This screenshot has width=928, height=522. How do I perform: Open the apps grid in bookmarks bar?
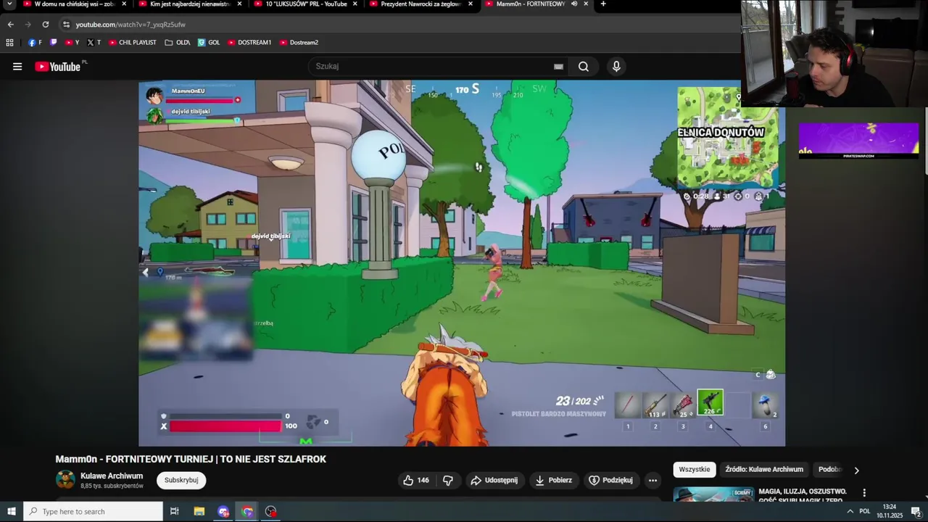point(9,43)
